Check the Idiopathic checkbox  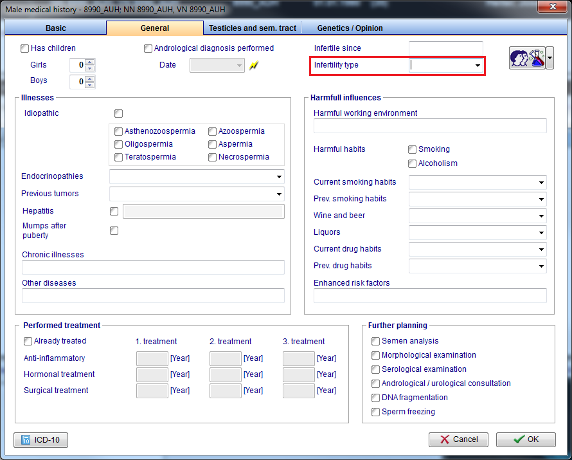click(118, 113)
